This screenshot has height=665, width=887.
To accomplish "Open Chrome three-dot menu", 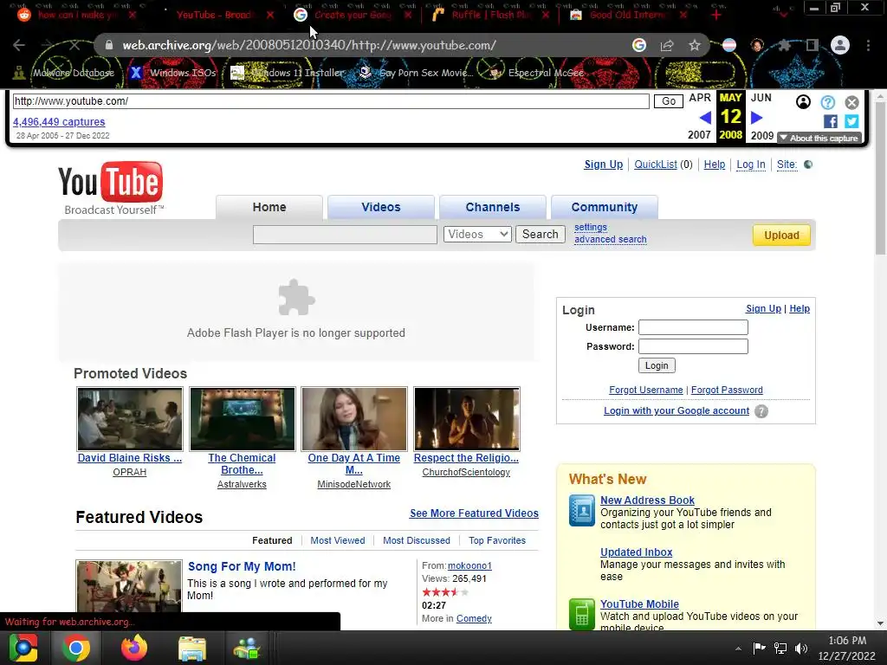I will (x=868, y=45).
